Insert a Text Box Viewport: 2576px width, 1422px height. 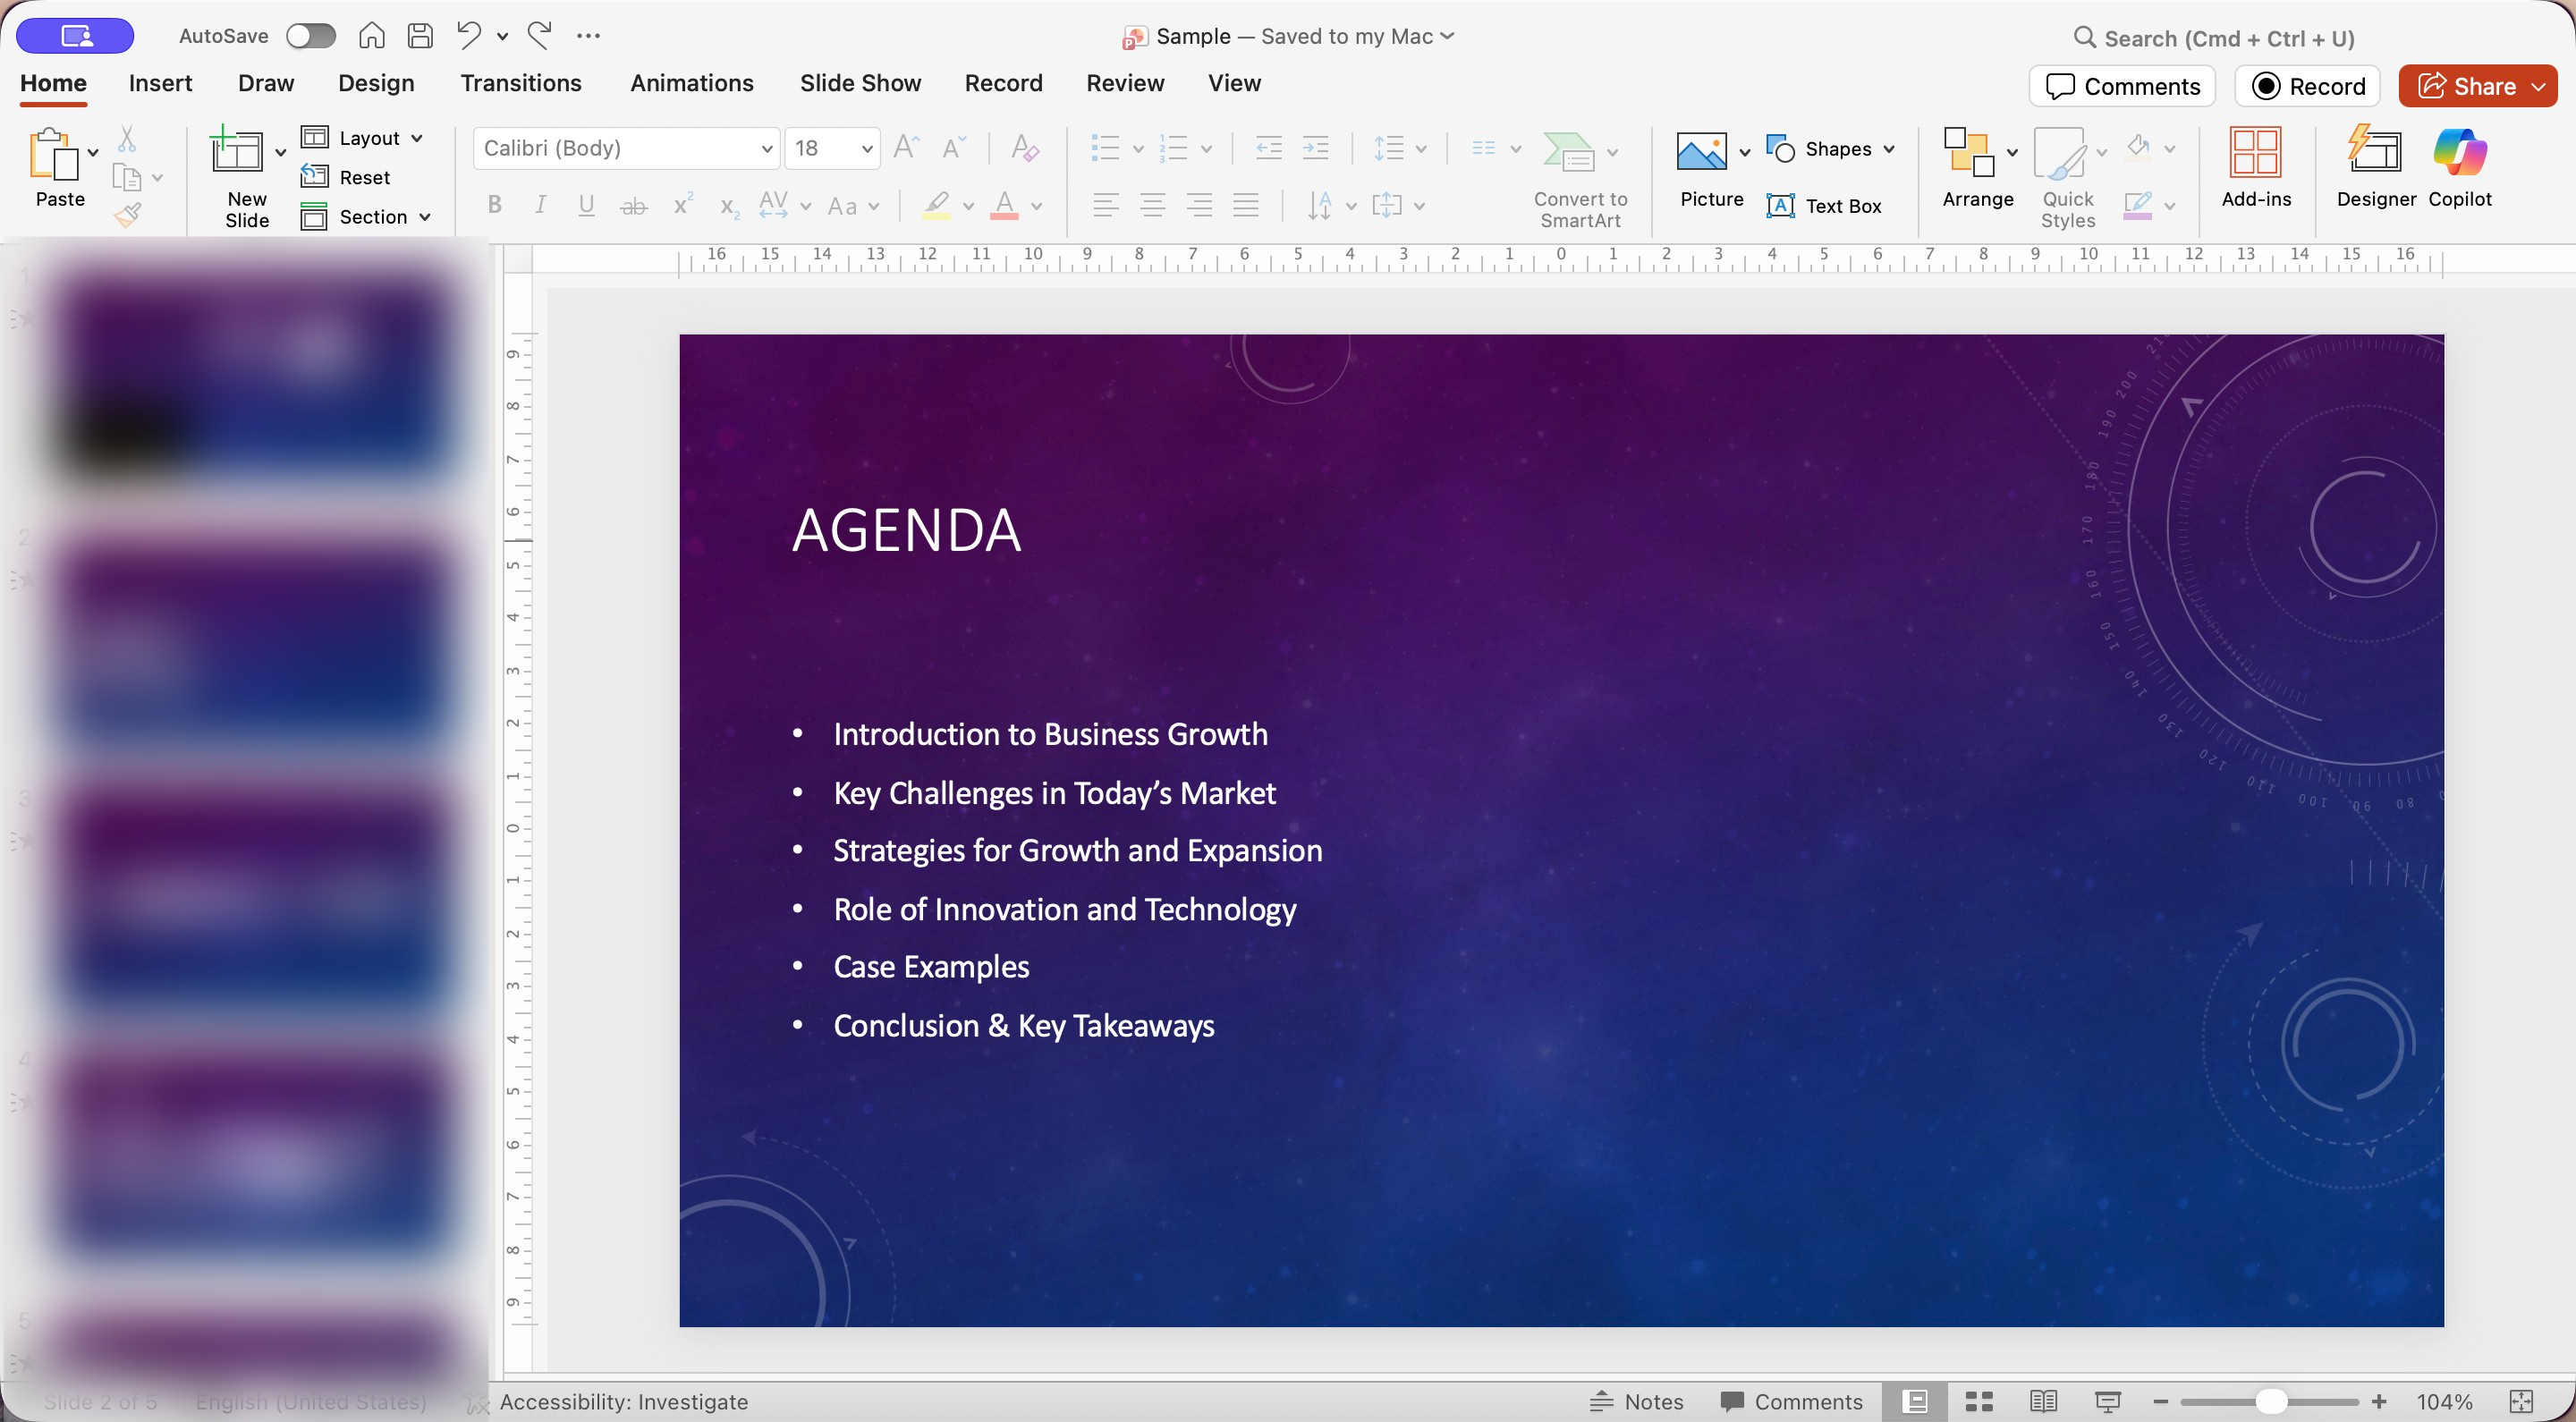coord(1825,206)
